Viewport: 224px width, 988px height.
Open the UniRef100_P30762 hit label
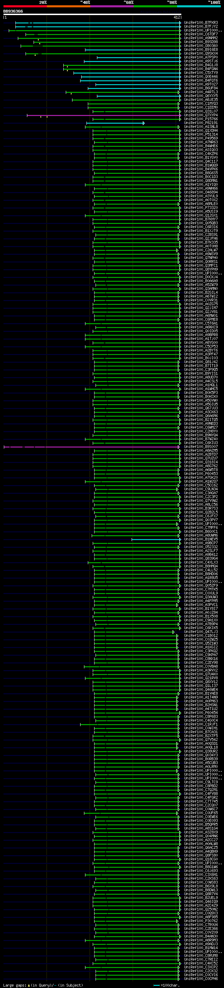201,921
